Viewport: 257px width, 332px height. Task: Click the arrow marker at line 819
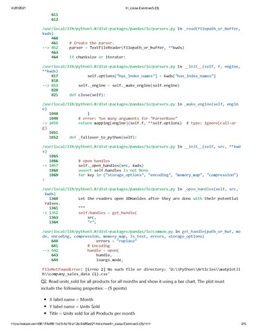pyautogui.click(x=46, y=86)
